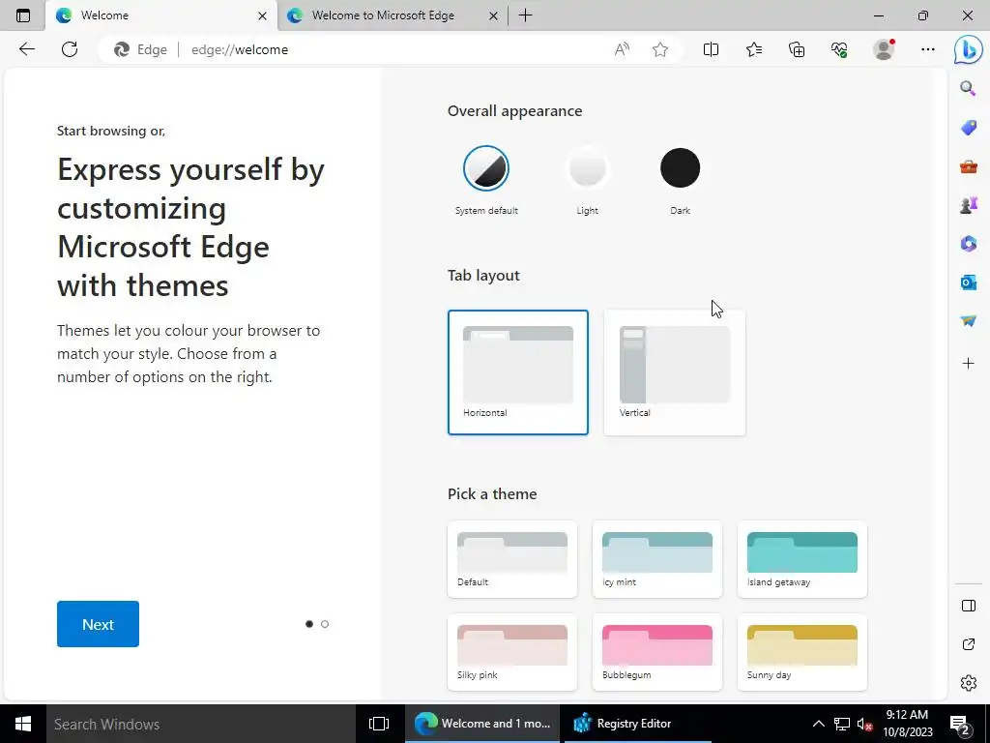Click the Next button
This screenshot has width=990, height=743.
(98, 624)
